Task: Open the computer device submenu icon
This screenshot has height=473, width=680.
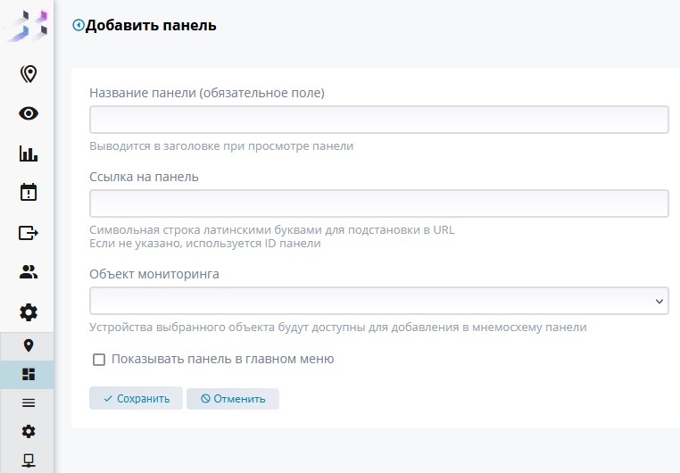Action: (x=29, y=460)
